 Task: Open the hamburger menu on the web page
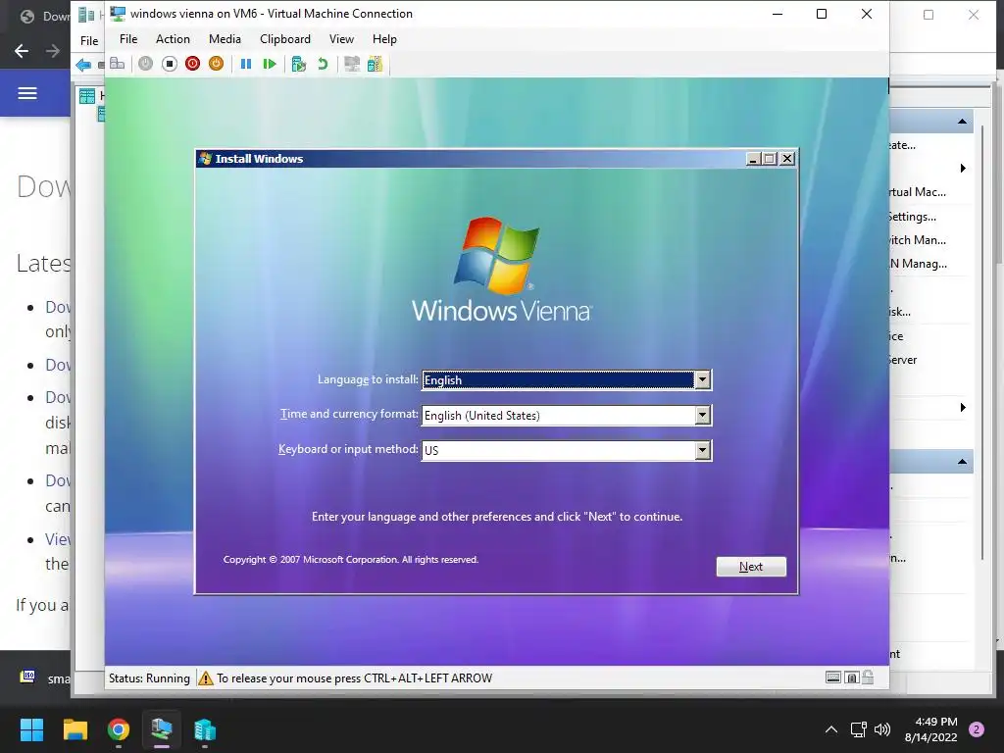(x=26, y=93)
